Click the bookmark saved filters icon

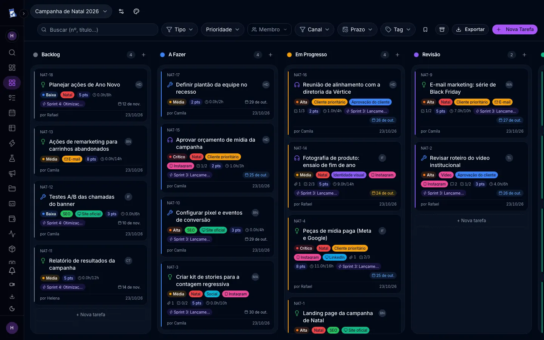(x=425, y=29)
